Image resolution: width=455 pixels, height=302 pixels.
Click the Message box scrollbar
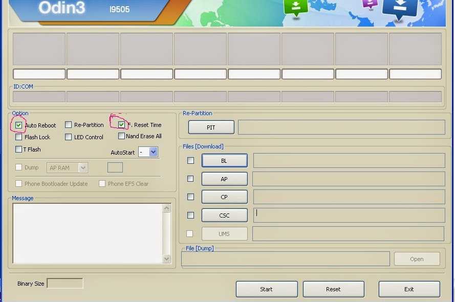tap(167, 233)
